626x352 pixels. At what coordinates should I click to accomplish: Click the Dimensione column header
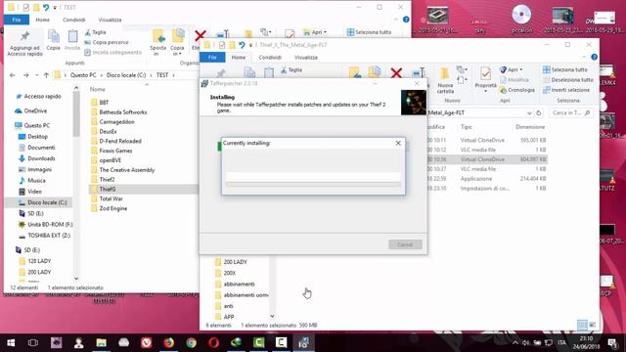tap(530, 127)
